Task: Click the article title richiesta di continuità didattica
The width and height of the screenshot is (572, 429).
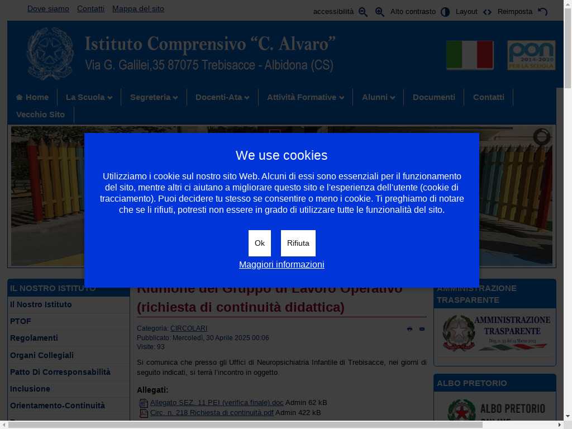Action: click(x=241, y=307)
